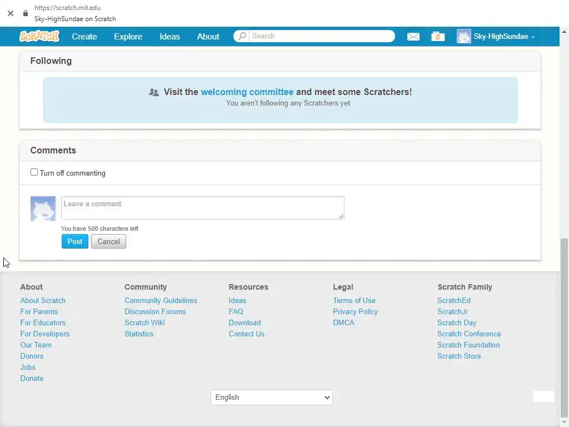This screenshot has height=427, width=569.
Task: Cancel the comment
Action: coord(108,241)
